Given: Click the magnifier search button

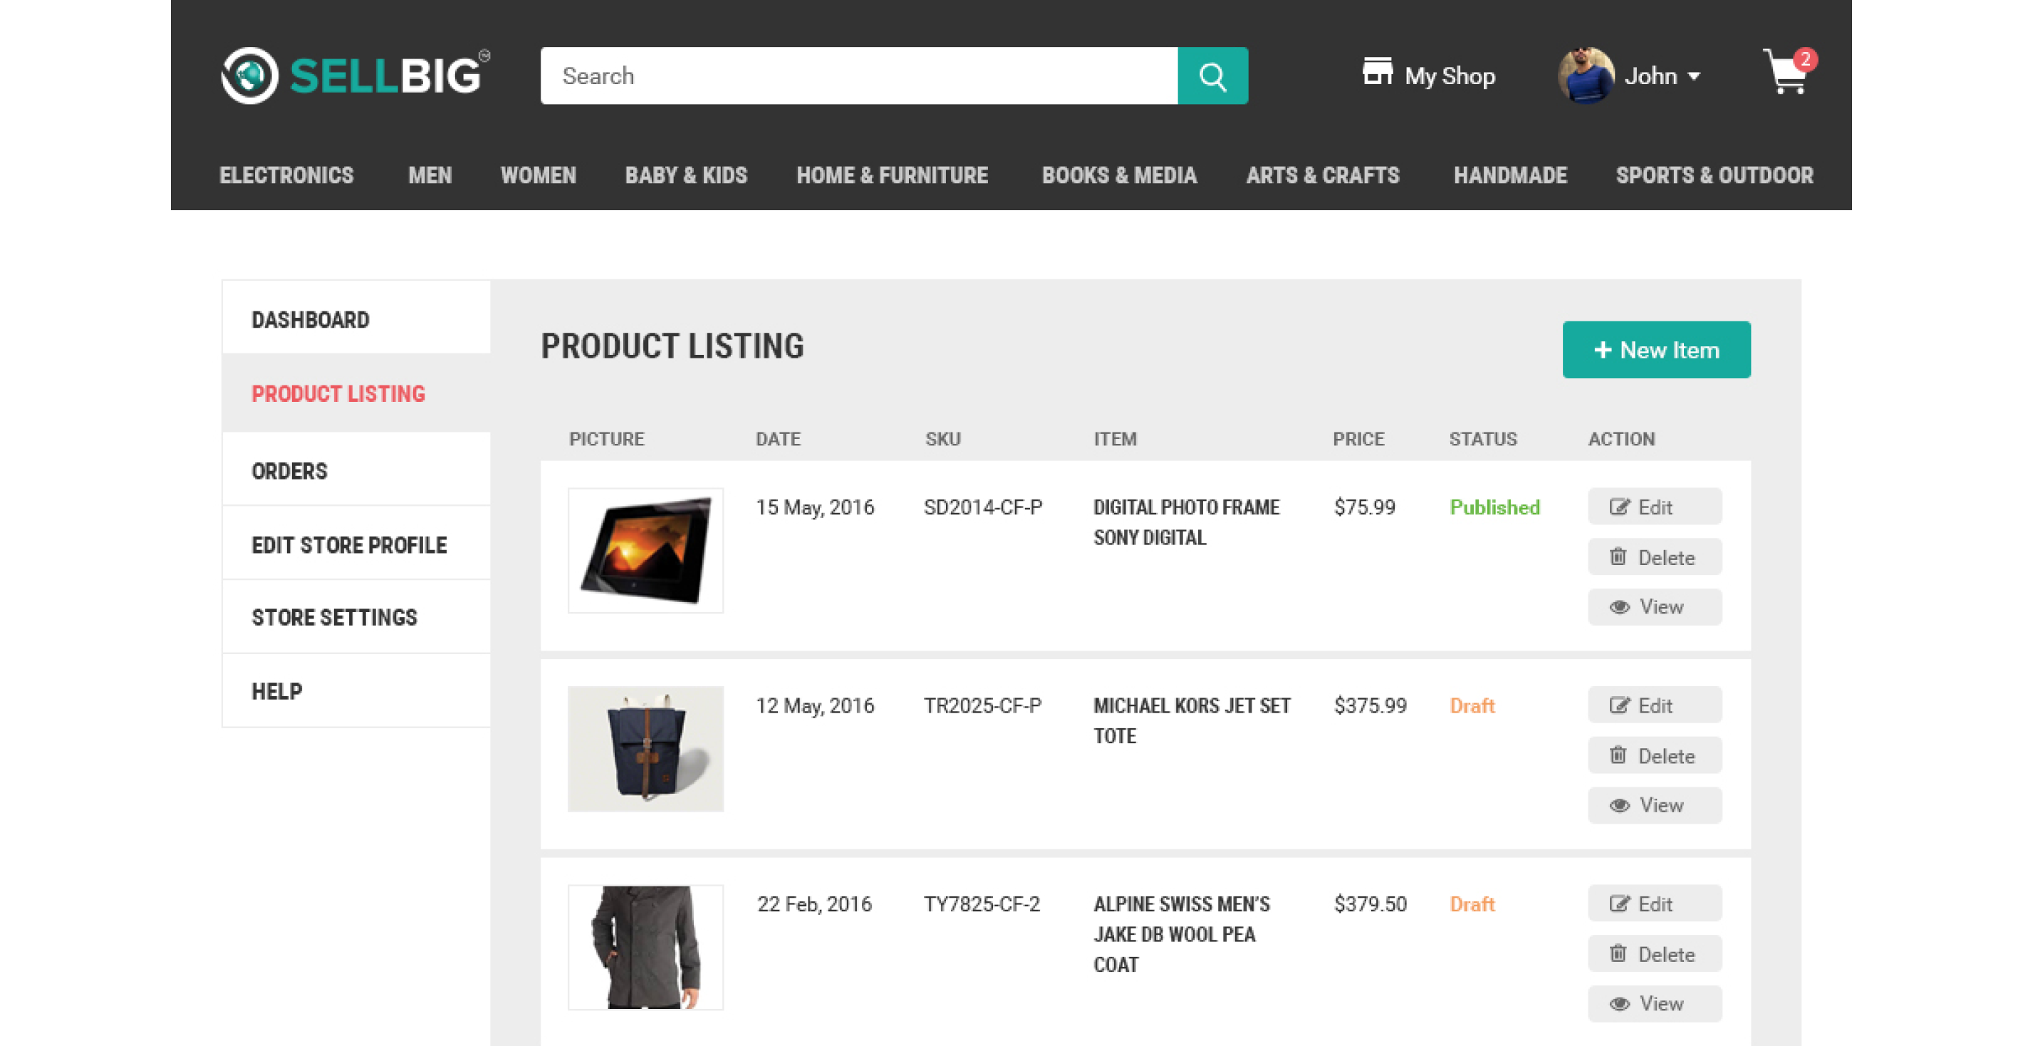Looking at the screenshot, I should [1212, 76].
